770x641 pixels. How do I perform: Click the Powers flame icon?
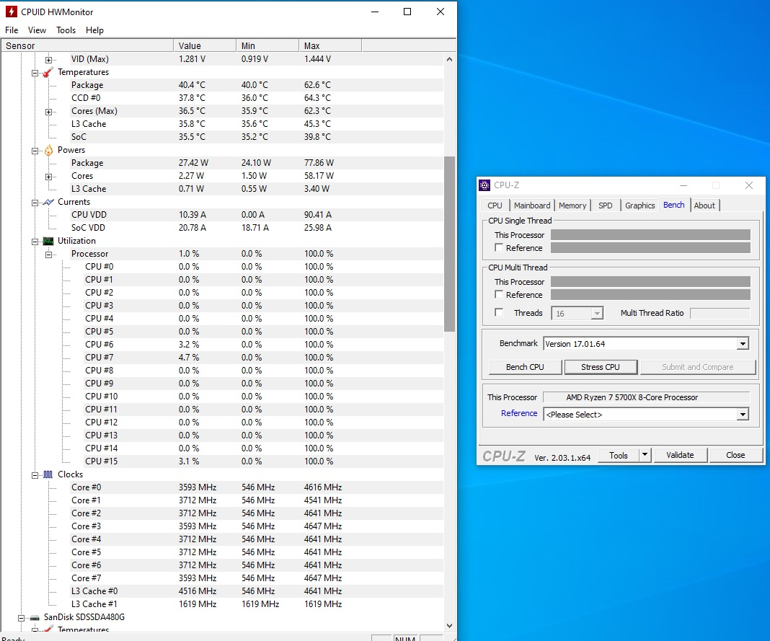pos(48,150)
